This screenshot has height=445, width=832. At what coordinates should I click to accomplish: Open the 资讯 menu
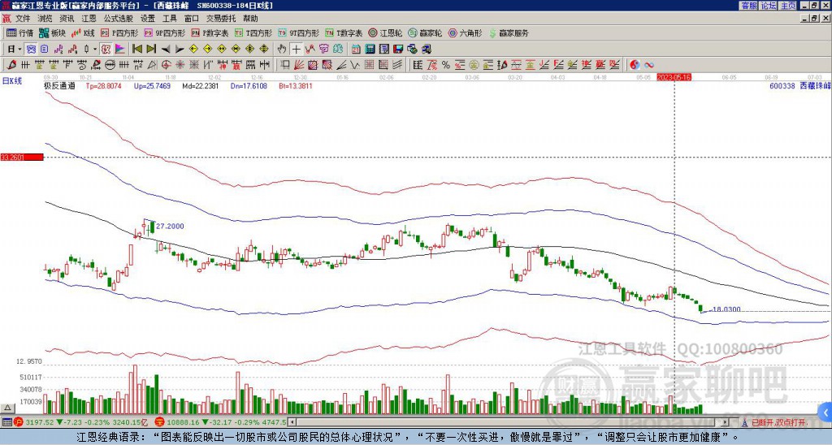[x=67, y=19]
